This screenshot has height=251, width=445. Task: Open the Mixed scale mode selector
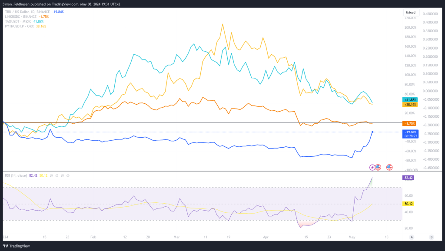coord(411,13)
